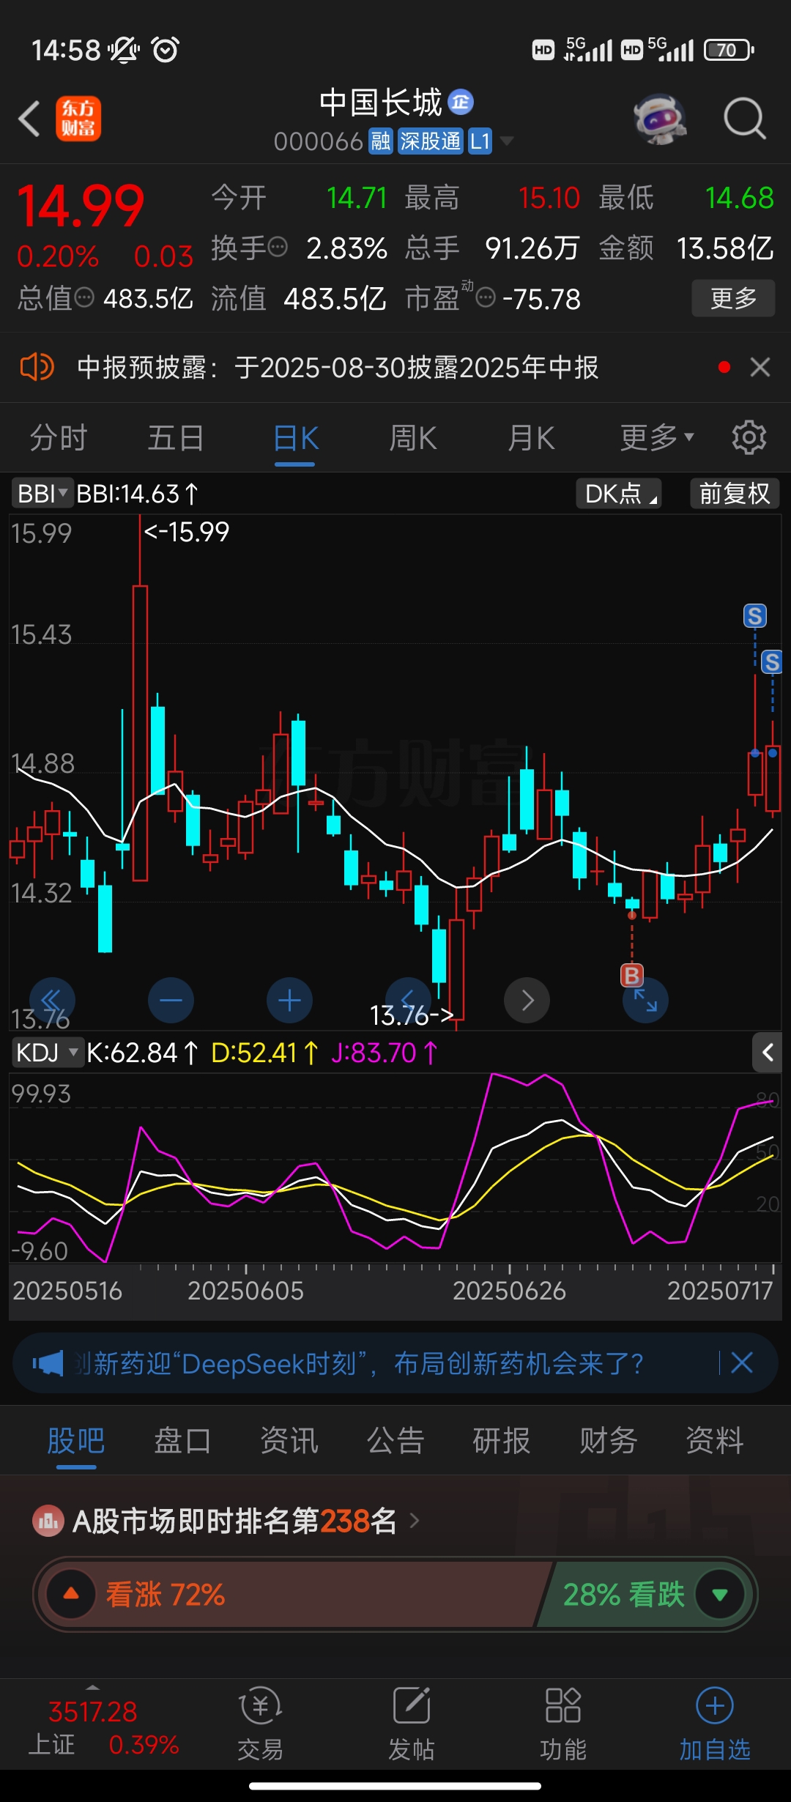Tap the back arrow at top left
This screenshot has width=791, height=1802.
coord(29,119)
